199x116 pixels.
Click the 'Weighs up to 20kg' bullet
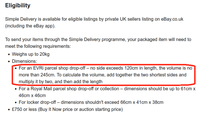point(31,54)
